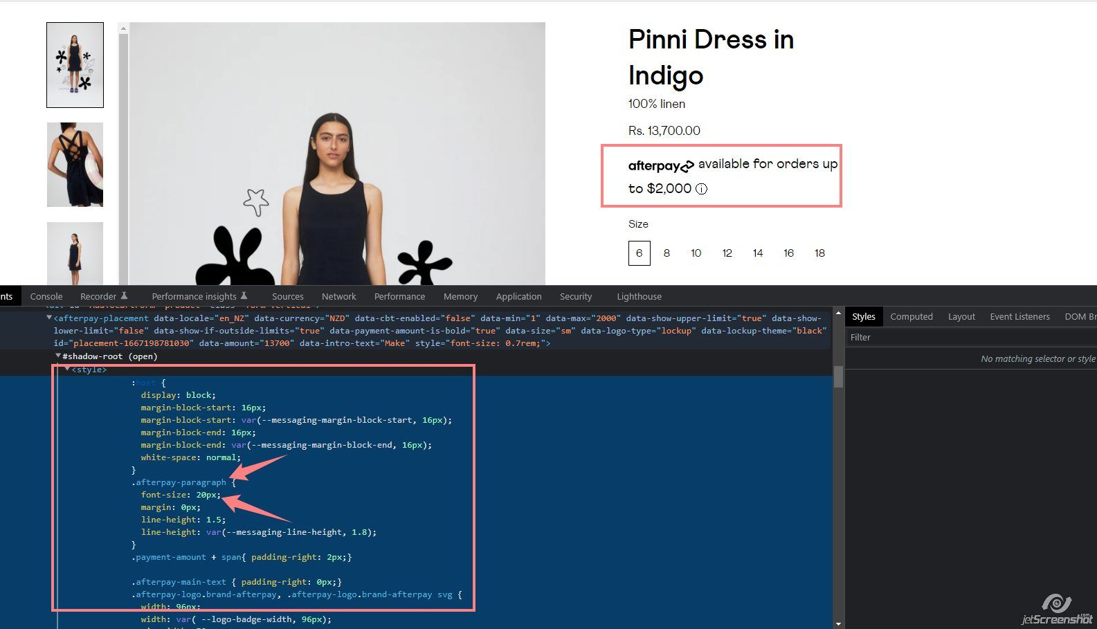Click the flask icon beside Performance insights
The image size is (1097, 629).
(244, 296)
